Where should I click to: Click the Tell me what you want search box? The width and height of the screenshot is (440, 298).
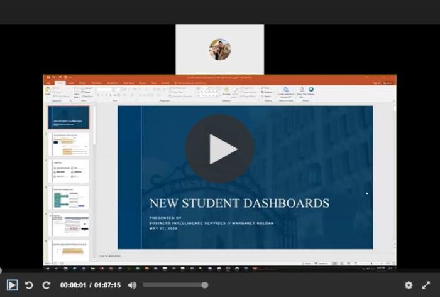[190, 83]
